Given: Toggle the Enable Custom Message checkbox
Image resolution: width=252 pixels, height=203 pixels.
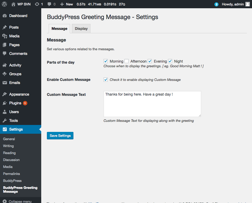Looking at the screenshot, I should tap(106, 80).
